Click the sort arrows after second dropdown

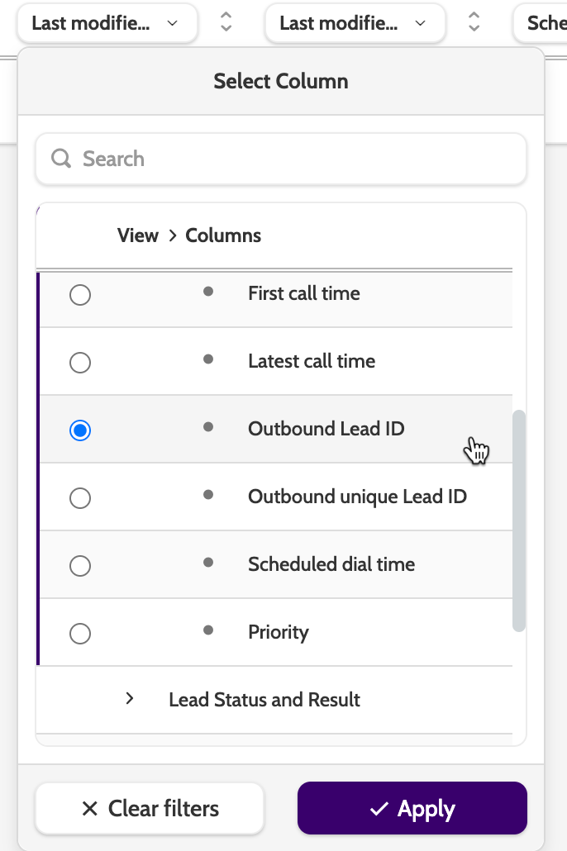pos(474,23)
